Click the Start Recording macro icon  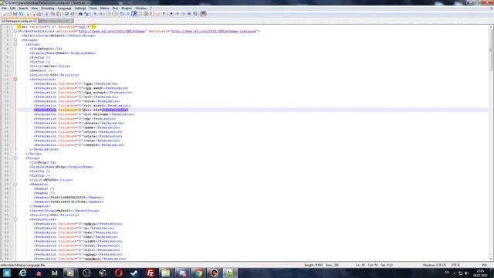[x=171, y=14]
